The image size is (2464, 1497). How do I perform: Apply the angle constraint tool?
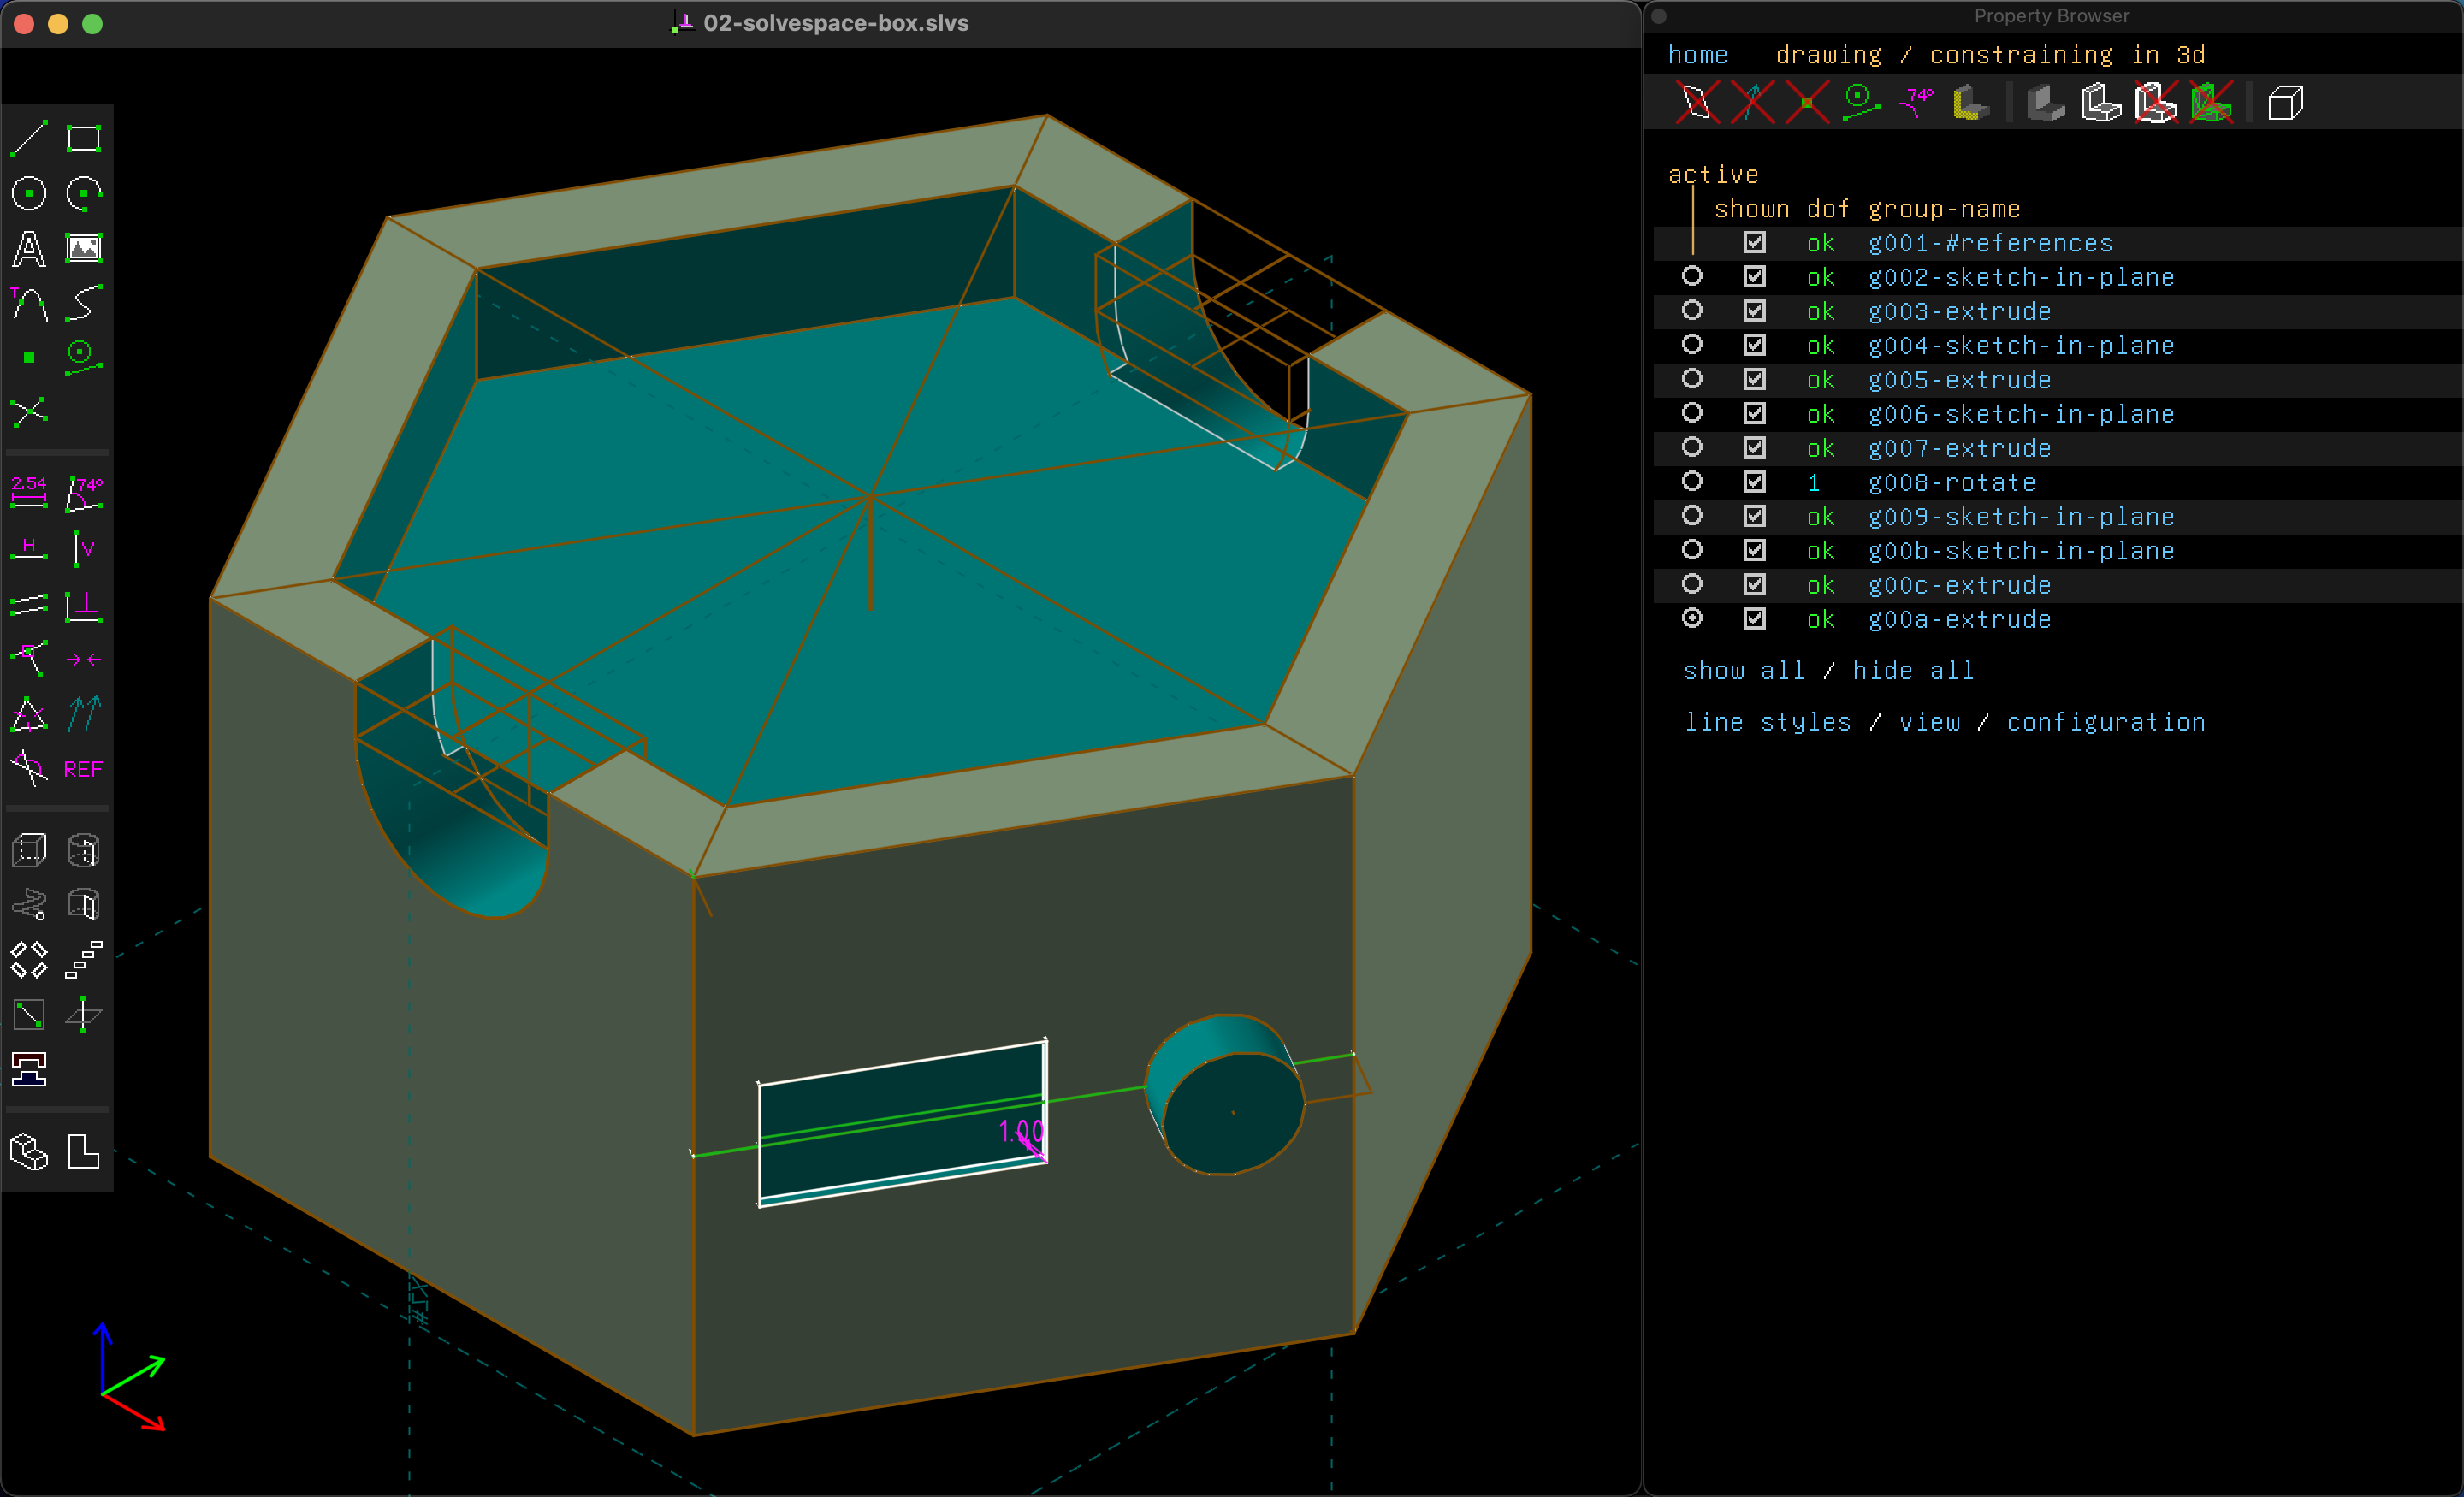(x=83, y=491)
